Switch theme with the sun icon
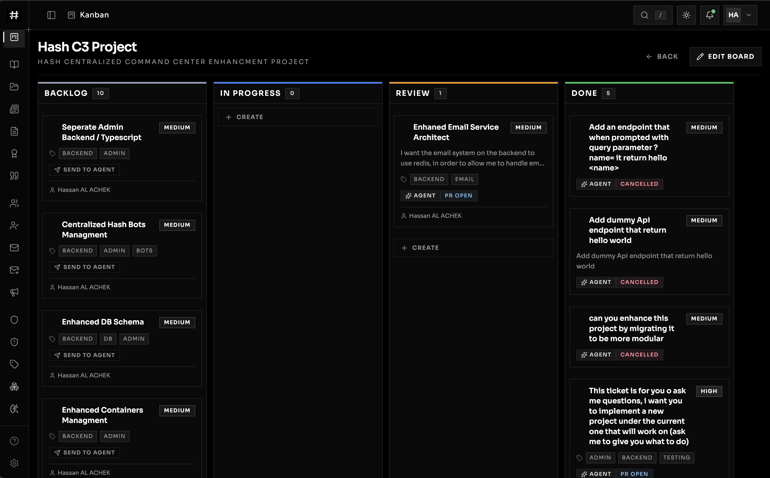 tap(686, 15)
